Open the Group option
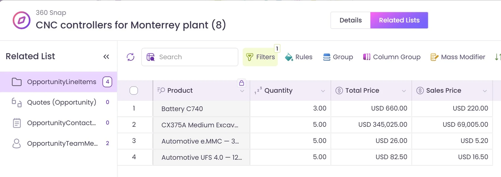The image size is (501, 177). 338,57
